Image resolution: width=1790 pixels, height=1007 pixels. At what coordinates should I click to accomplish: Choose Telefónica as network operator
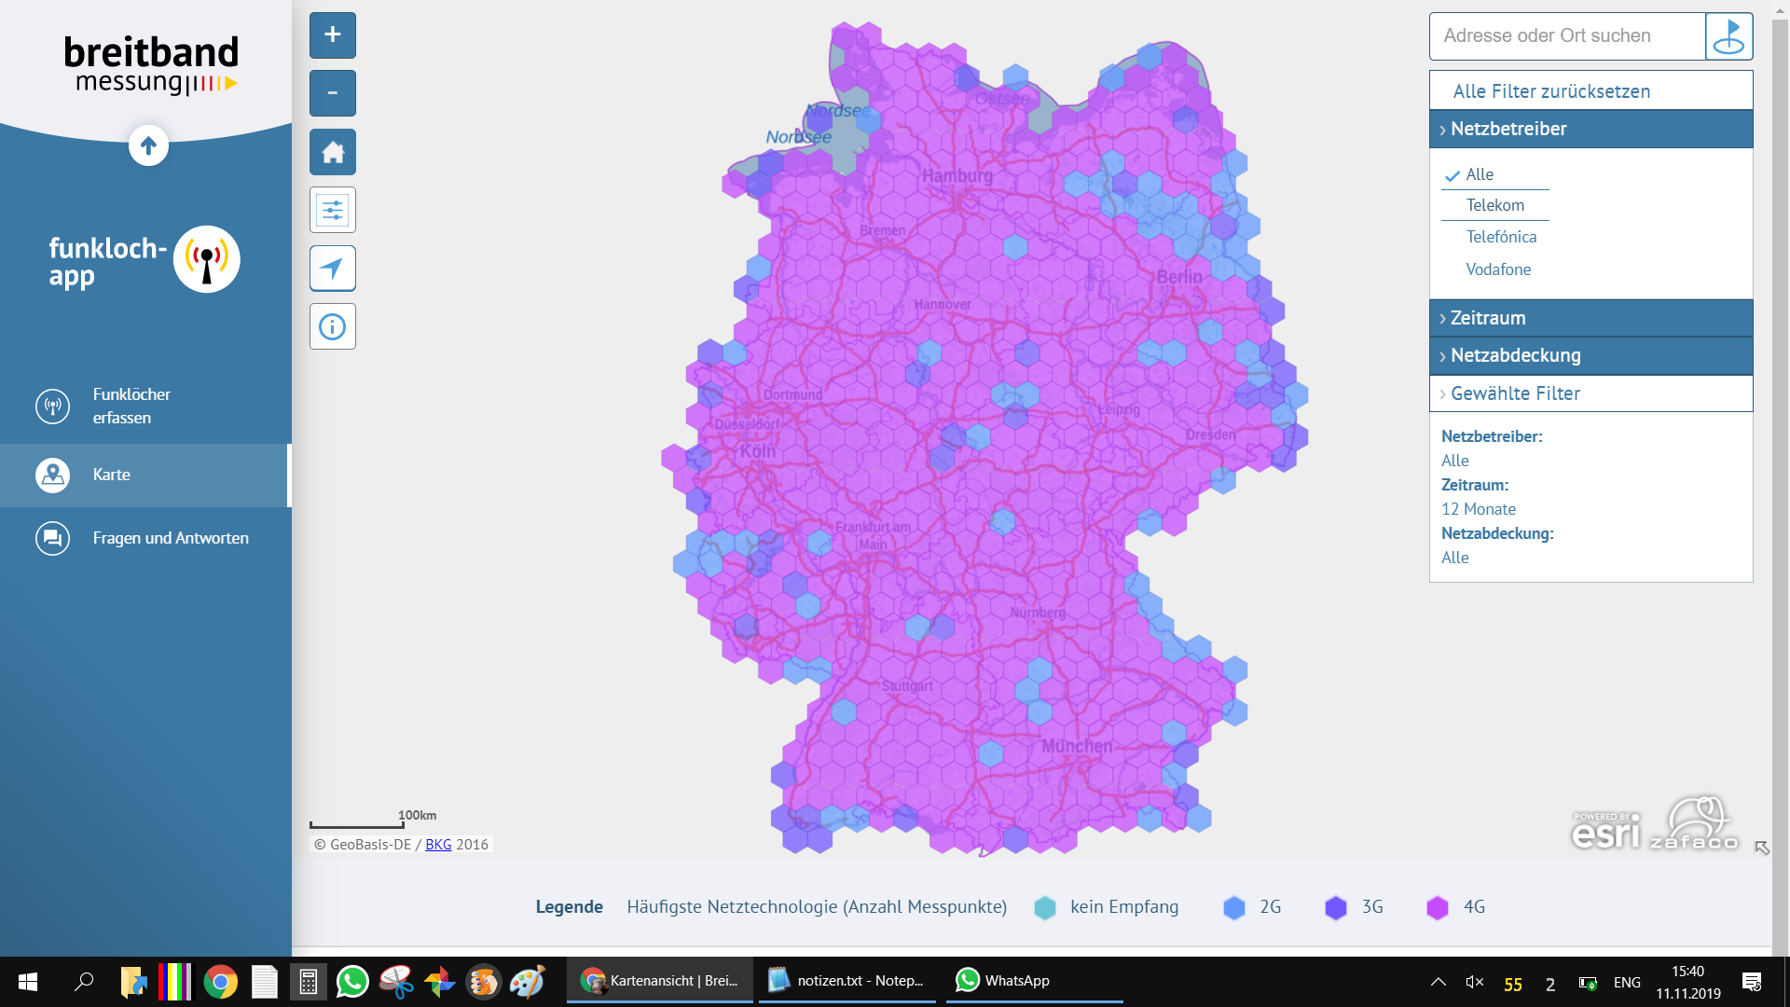coord(1500,237)
